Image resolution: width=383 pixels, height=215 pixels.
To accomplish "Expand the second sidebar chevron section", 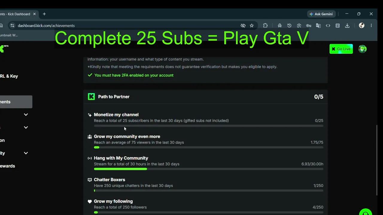I will (26, 128).
